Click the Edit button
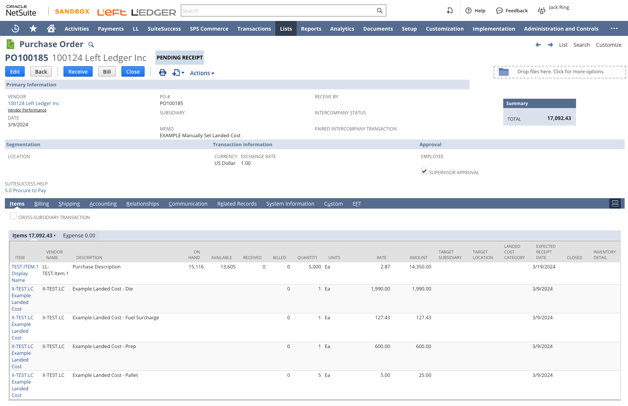This screenshot has width=628, height=406. (x=15, y=71)
